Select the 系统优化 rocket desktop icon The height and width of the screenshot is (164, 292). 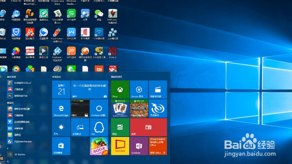tap(44, 15)
